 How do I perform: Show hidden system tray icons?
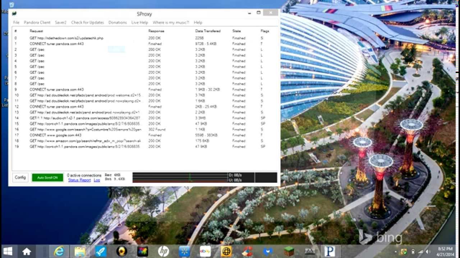point(396,252)
